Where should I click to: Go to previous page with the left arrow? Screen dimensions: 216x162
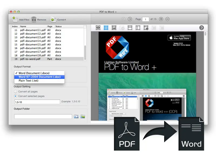pyautogui.click(x=123, y=19)
